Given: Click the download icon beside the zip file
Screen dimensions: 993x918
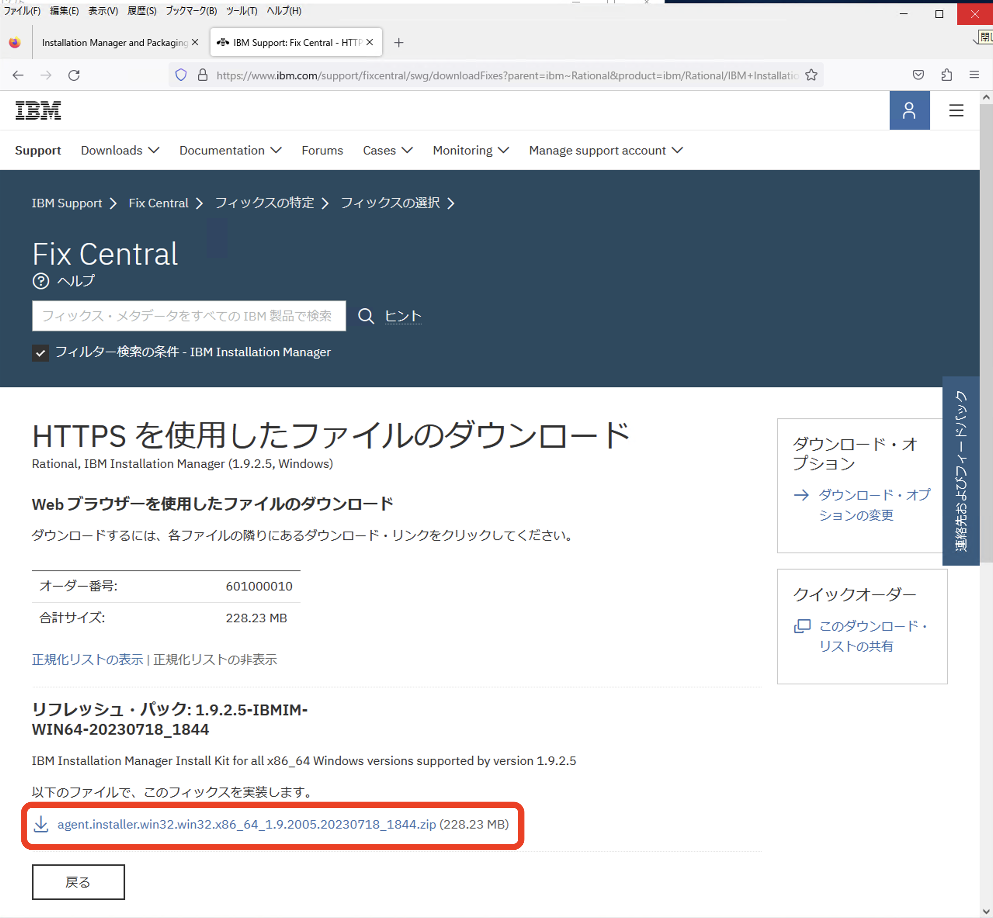Looking at the screenshot, I should [41, 824].
